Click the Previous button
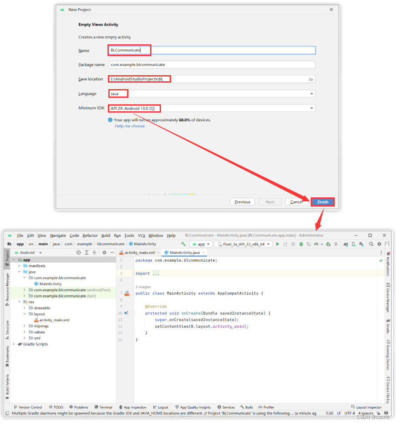Screen dimensions: 396x423 click(x=242, y=202)
